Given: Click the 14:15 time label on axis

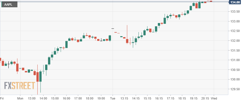Looking at the screenshot, I should (136, 99).
